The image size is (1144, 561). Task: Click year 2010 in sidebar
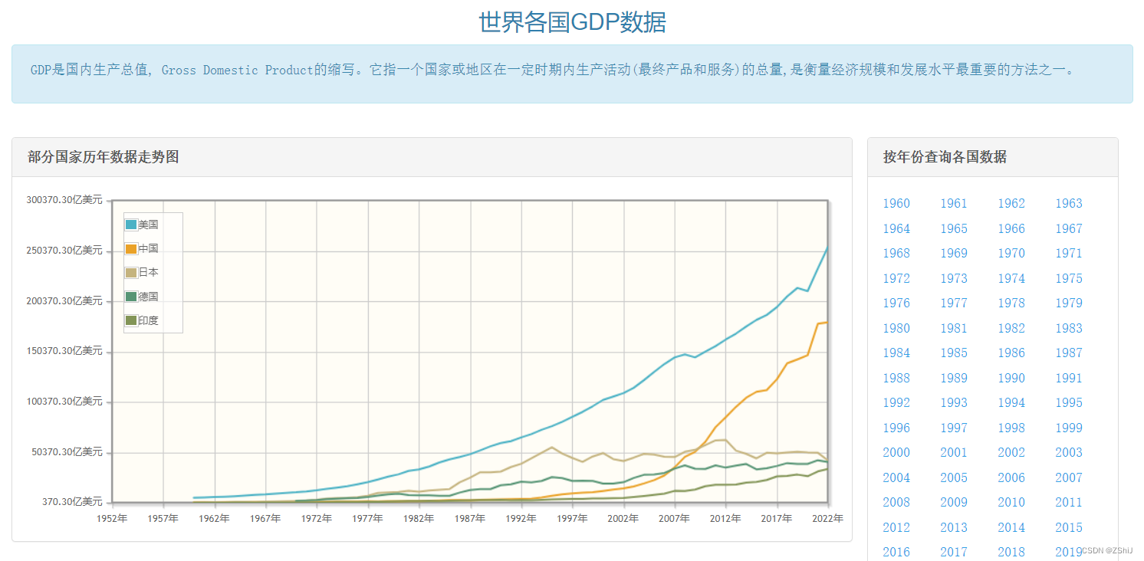tap(1011, 502)
